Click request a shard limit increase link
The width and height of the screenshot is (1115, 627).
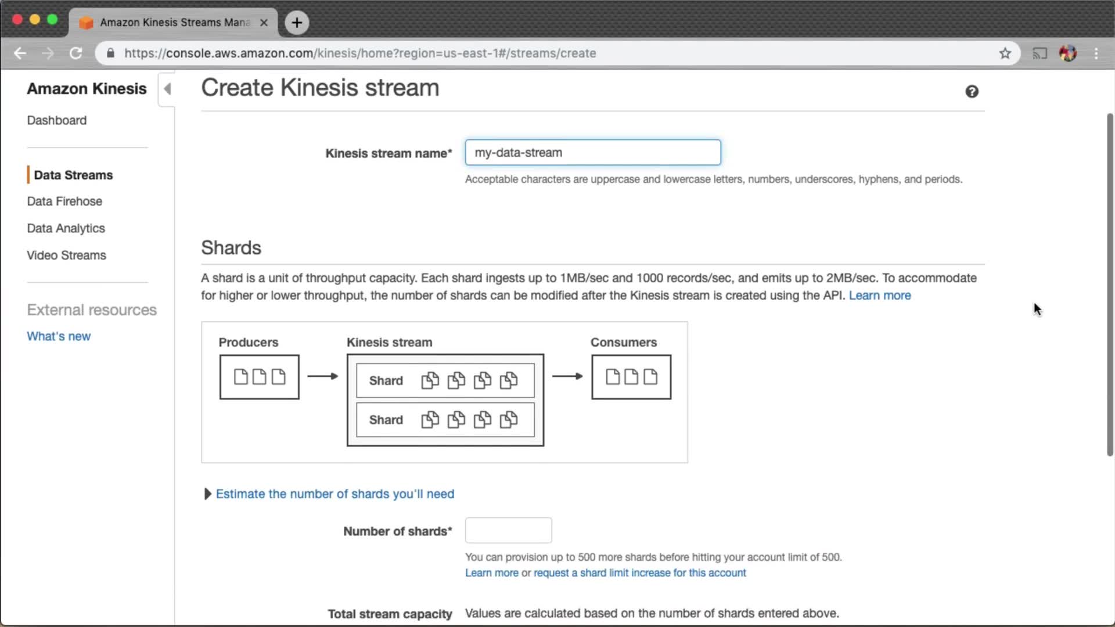click(x=639, y=573)
